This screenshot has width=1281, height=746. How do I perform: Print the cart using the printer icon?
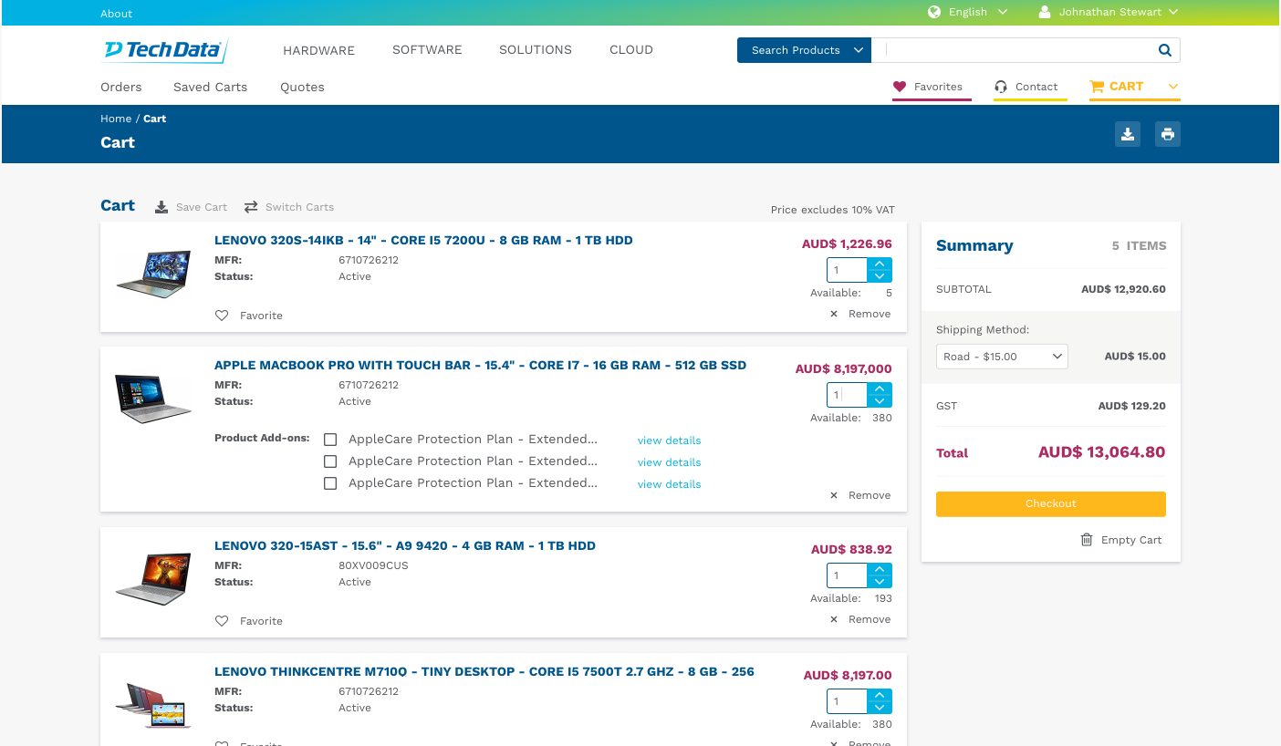point(1167,134)
